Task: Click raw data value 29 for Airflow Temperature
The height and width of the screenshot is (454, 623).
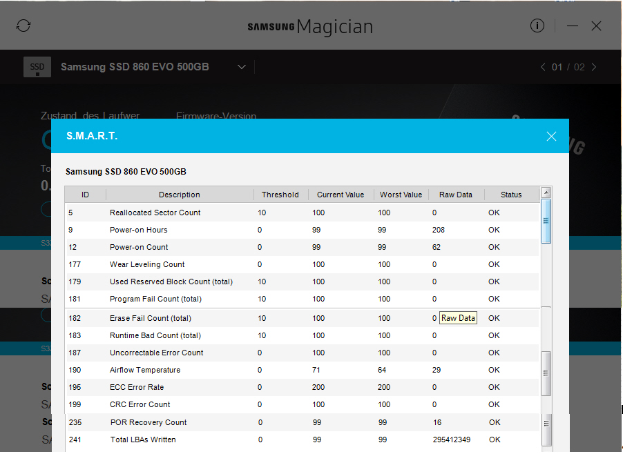Action: [x=437, y=371]
